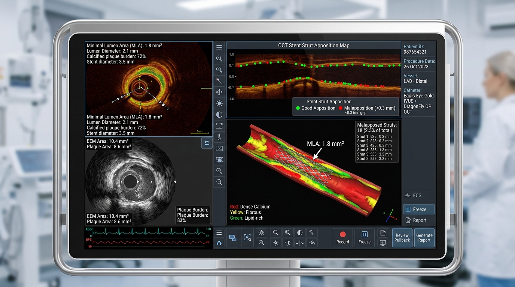Click the Generate Report button
This screenshot has height=287, width=515.
pyautogui.click(x=424, y=238)
